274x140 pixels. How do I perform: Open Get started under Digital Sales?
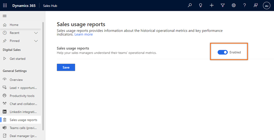click(17, 59)
